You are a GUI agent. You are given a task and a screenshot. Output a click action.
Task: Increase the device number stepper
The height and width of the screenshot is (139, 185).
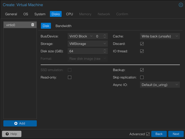click(105, 35)
